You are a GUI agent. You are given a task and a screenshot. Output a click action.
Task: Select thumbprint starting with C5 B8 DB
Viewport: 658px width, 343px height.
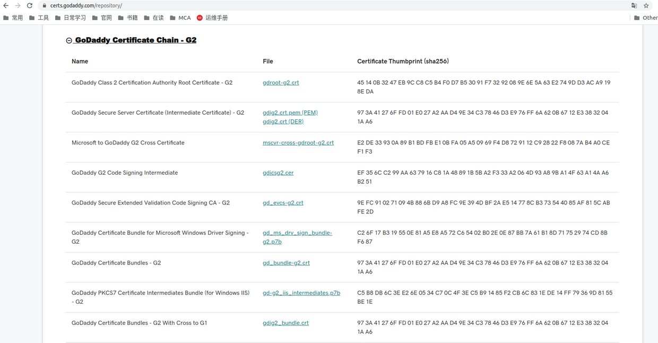pos(485,297)
